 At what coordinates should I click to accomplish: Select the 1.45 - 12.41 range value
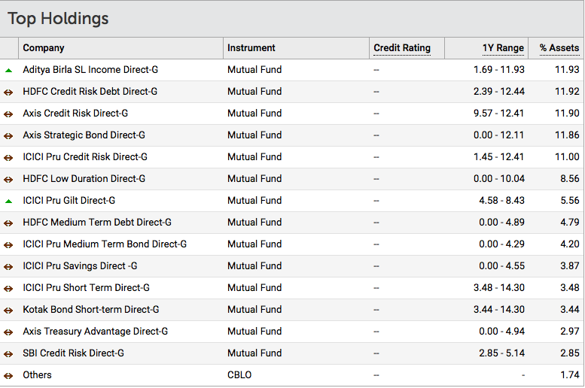499,157
